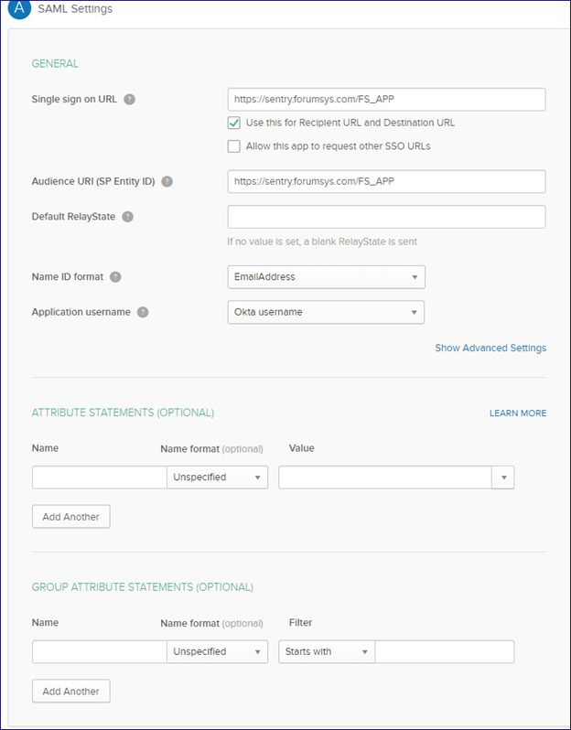Image resolution: width=571 pixels, height=730 pixels.
Task: Click the question mark beside Name ID format
Action: (x=115, y=277)
